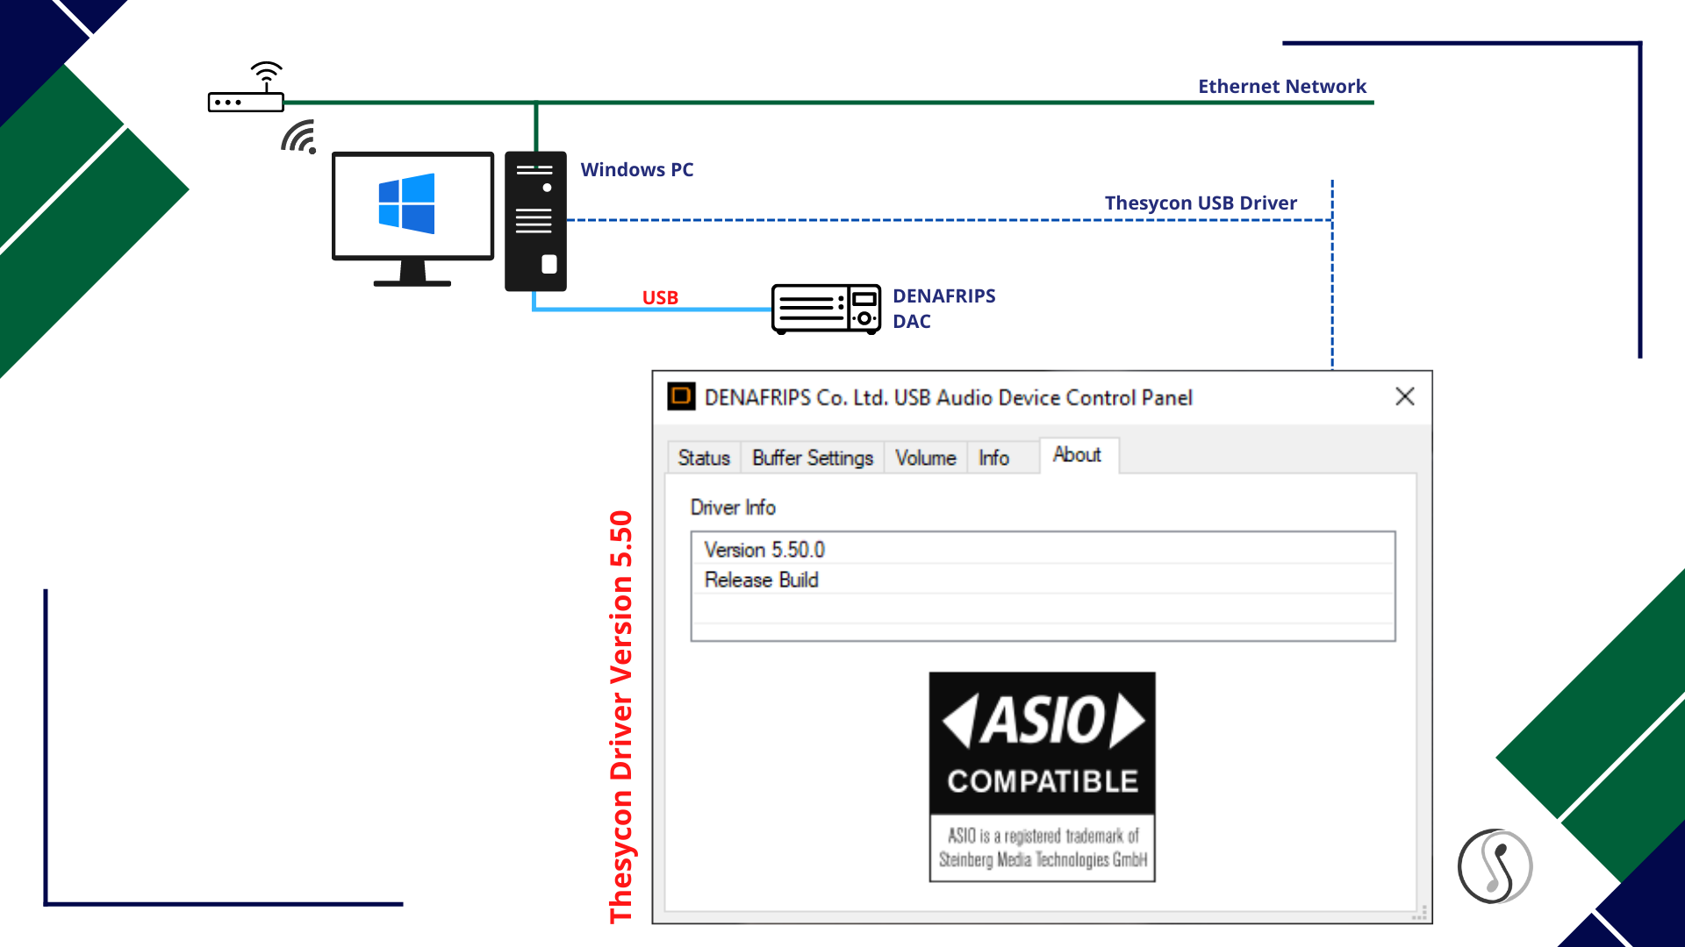Viewport: 1685px width, 947px height.
Task: Switch to Buffer Settings tab
Action: 812,458
